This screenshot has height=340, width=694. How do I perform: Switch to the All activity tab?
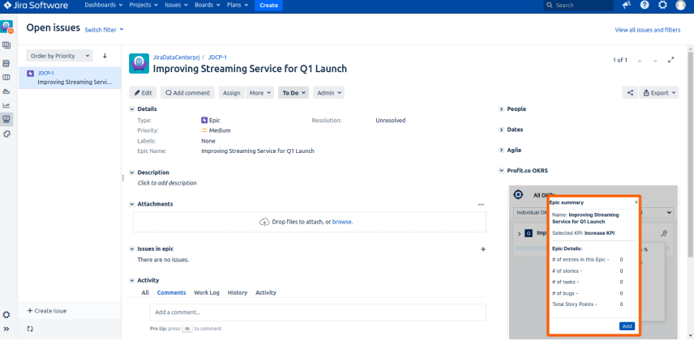[145, 293]
